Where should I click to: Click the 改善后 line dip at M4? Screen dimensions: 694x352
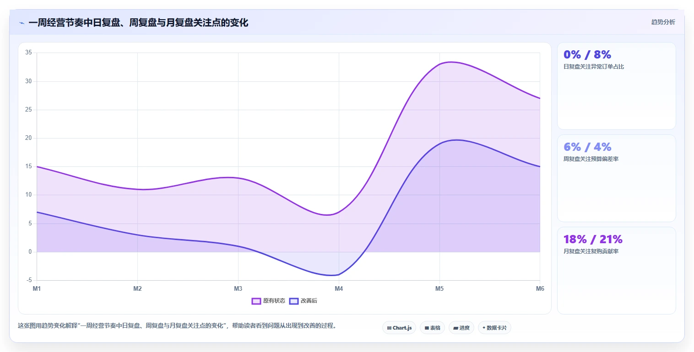tap(339, 275)
